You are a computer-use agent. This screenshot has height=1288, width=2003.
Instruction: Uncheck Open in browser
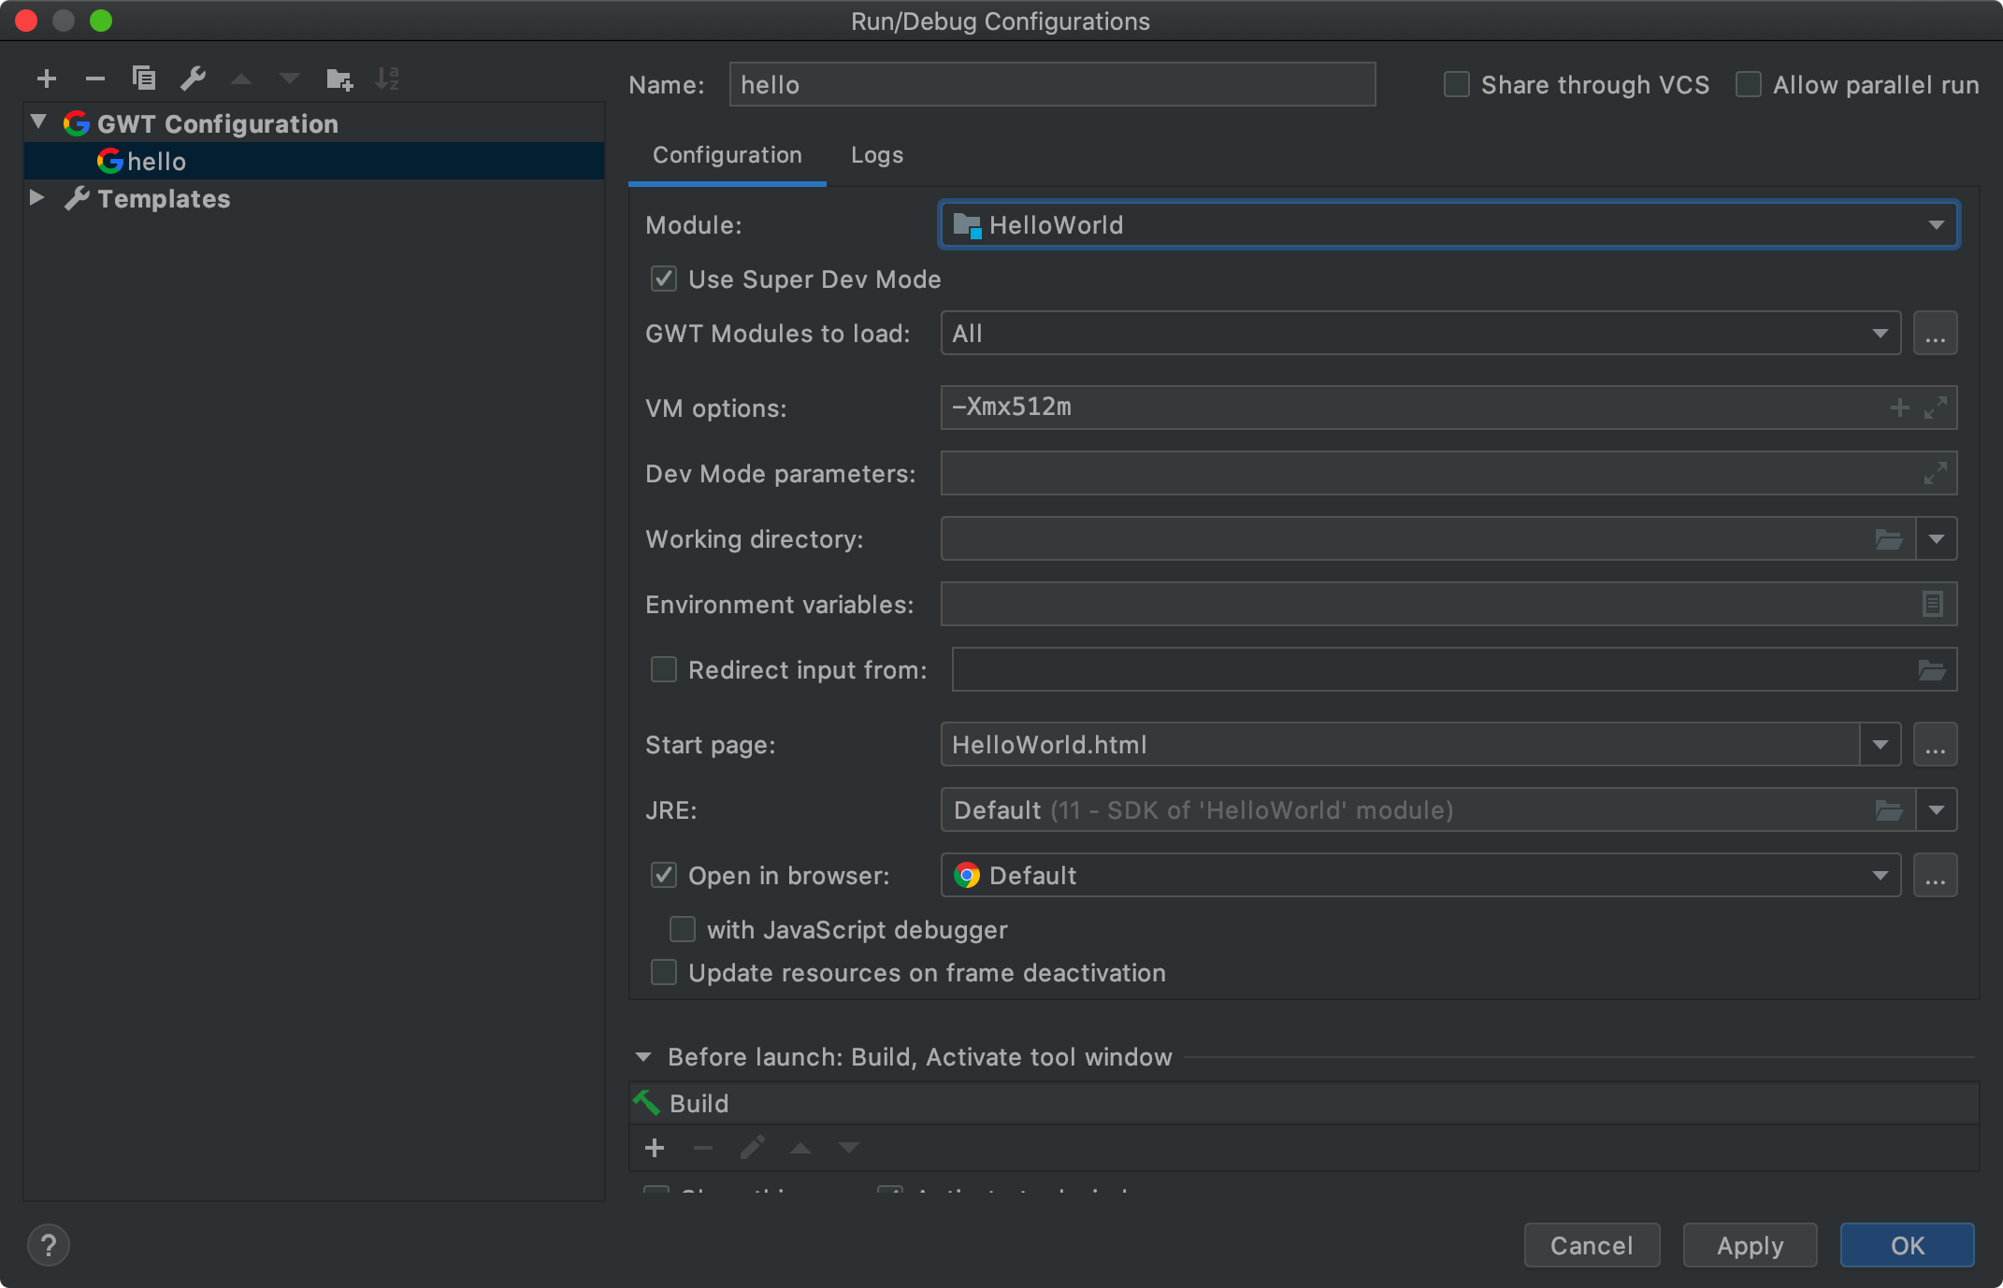pos(664,875)
